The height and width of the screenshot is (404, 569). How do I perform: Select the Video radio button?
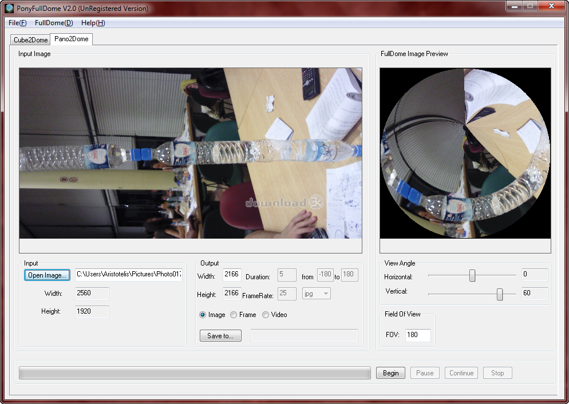point(266,315)
